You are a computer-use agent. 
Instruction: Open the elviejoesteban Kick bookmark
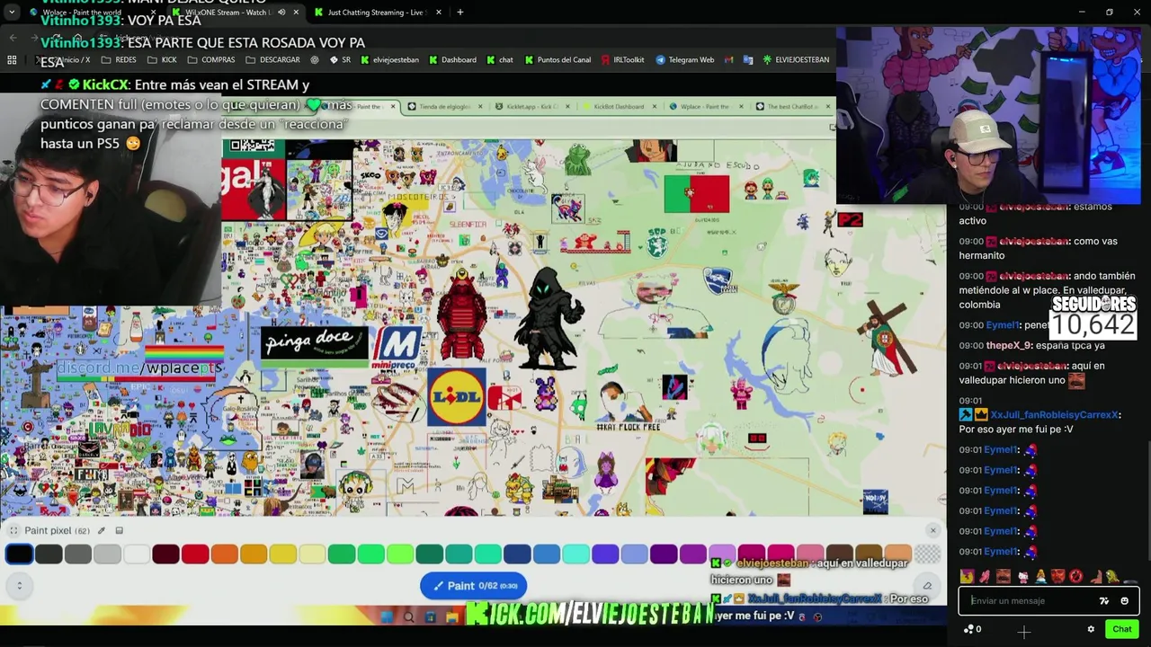click(389, 60)
